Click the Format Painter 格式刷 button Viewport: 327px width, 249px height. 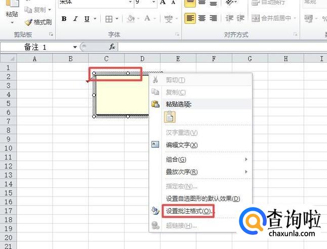38,22
